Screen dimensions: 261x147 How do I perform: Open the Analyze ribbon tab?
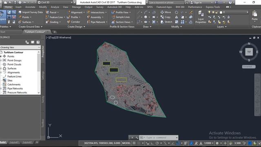coord(55,7)
